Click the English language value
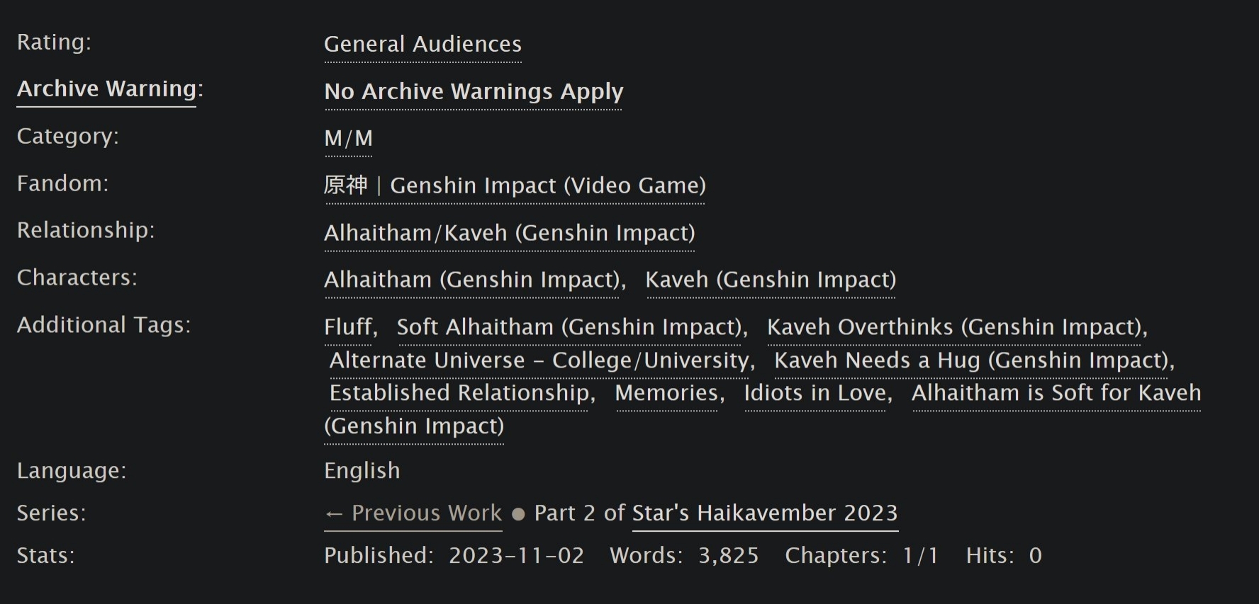Screen dimensions: 1259x604 [362, 471]
